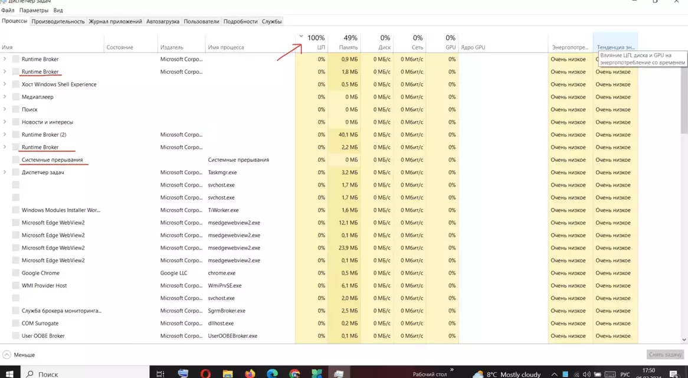Sort processes by the ЦП column
The width and height of the screenshot is (688, 378).
[x=312, y=43]
